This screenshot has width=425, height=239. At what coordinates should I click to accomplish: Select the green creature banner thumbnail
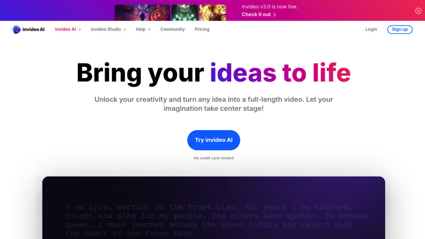[185, 12]
